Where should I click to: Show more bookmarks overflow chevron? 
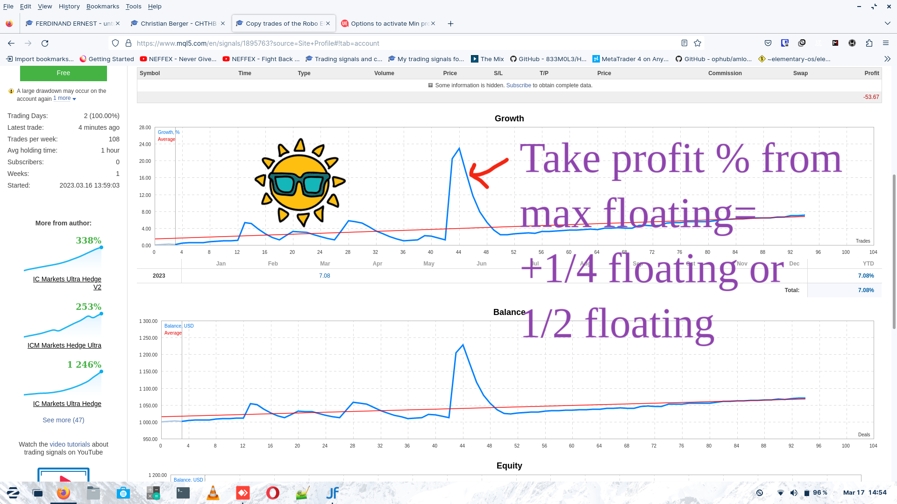[x=887, y=59]
